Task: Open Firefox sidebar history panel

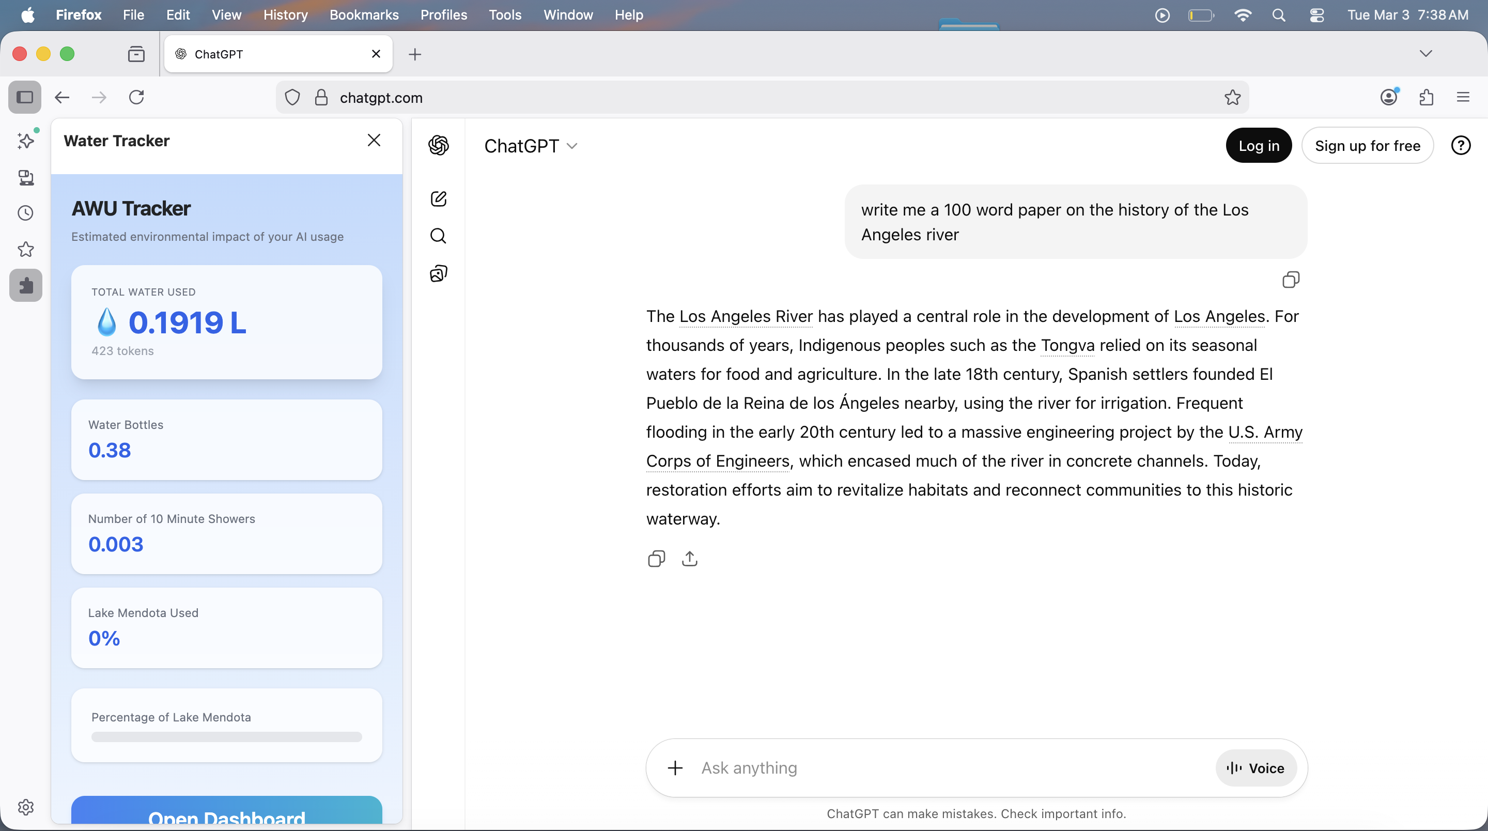Action: (x=25, y=213)
